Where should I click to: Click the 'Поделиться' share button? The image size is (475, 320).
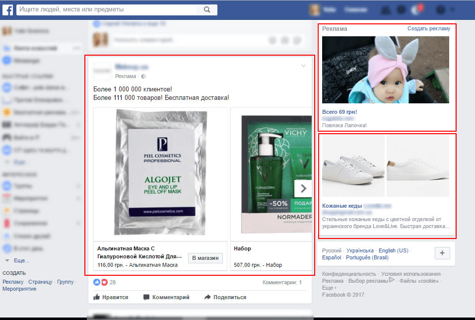[225, 297]
